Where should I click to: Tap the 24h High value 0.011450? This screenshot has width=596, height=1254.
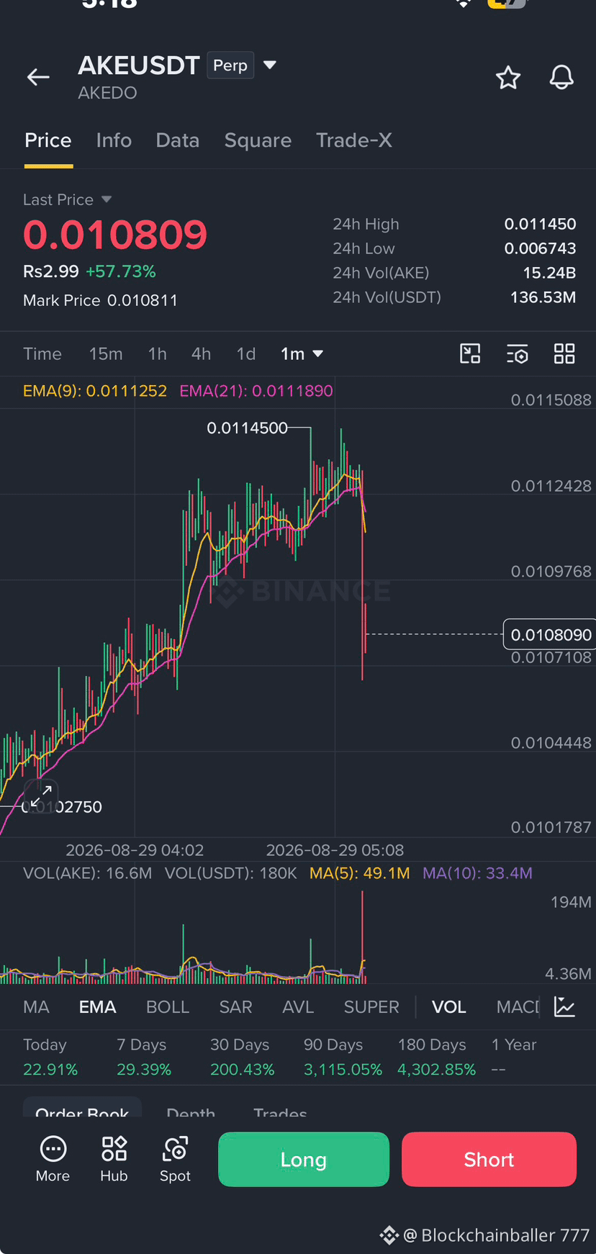coord(540,224)
